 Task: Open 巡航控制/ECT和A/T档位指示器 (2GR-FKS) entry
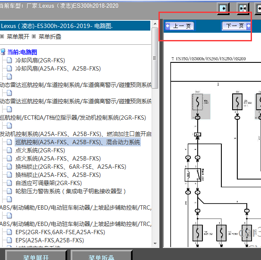(x=73, y=118)
